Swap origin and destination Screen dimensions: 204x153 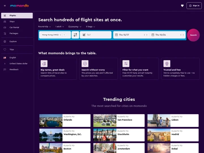pyautogui.click(x=75, y=35)
